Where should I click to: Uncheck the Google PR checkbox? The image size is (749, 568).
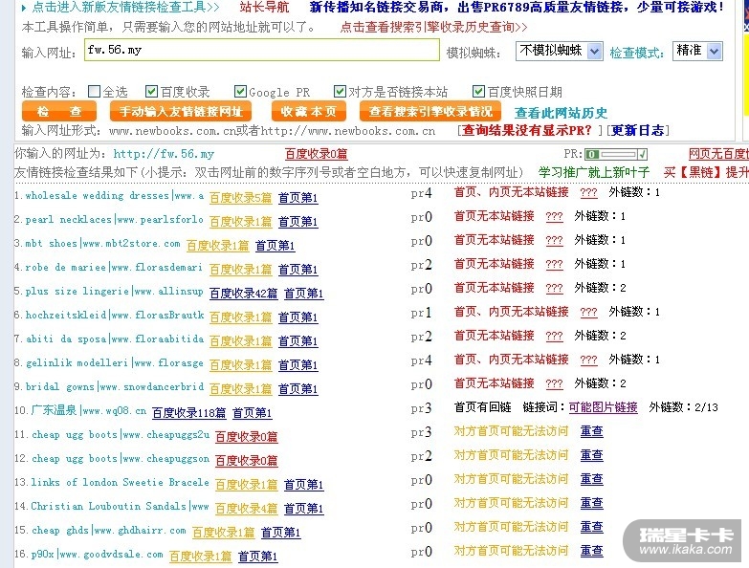pos(240,91)
